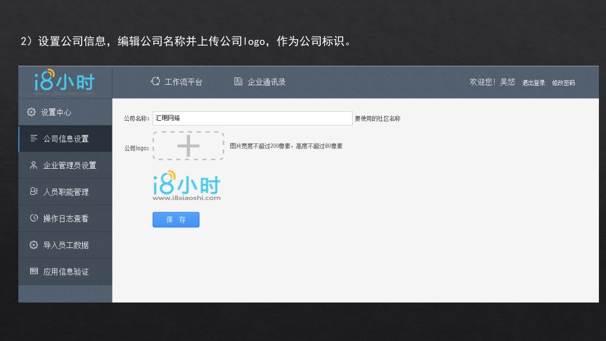Click the 保存 button
The height and width of the screenshot is (341, 606).
pyautogui.click(x=176, y=220)
